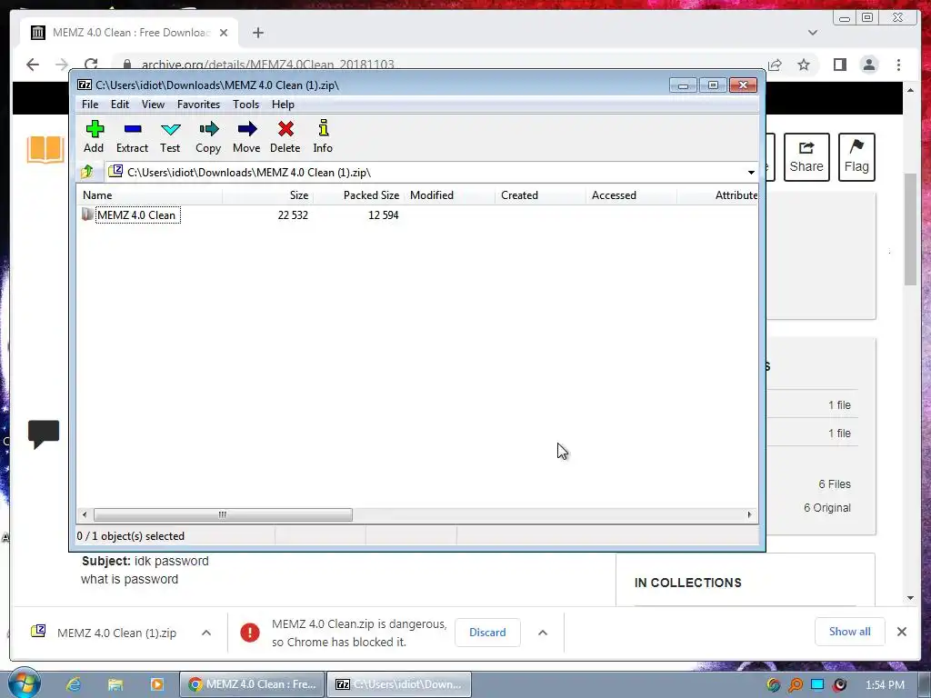This screenshot has width=931, height=698.
Task: Close the MEMZ 4.0 Clean Chrome tab
Action: pyautogui.click(x=224, y=33)
